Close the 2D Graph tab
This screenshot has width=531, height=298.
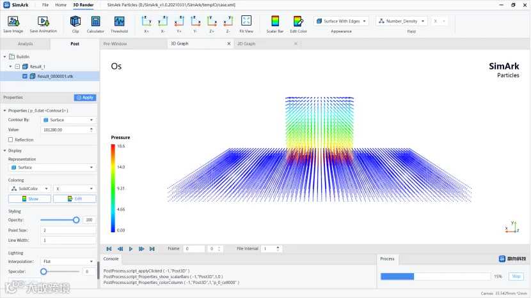(296, 43)
